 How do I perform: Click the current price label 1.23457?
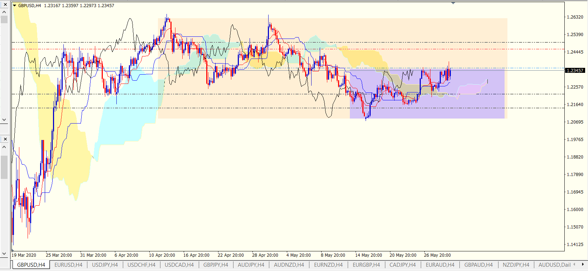(x=575, y=71)
